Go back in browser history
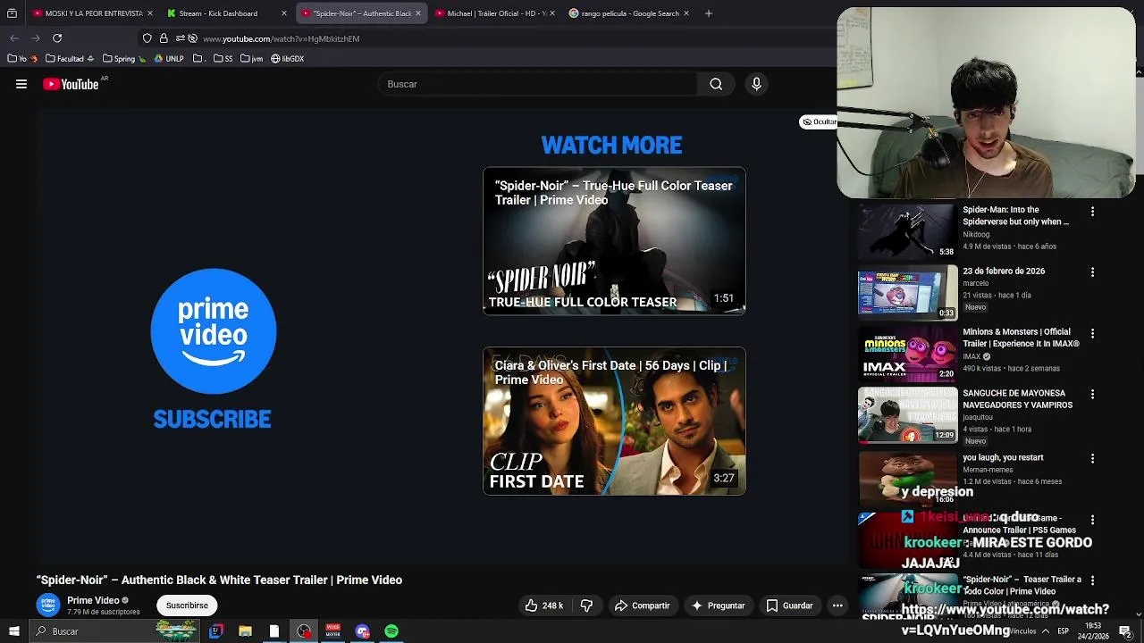Viewport: 1144px width, 643px height. point(14,38)
